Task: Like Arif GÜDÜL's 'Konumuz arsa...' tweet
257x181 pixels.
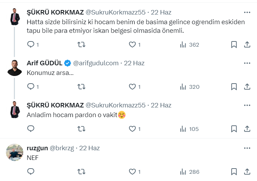Action: 132,87
